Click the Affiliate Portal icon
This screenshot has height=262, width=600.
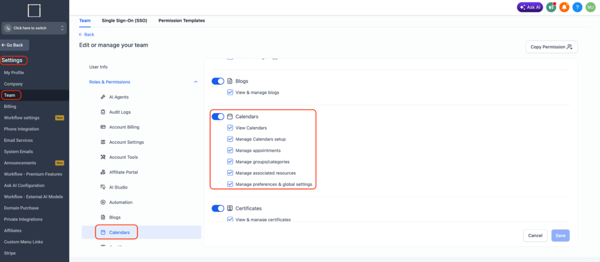(x=103, y=172)
